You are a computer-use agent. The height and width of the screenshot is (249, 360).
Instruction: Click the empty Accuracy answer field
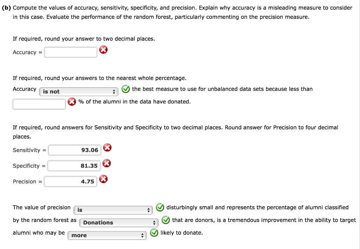70,52
